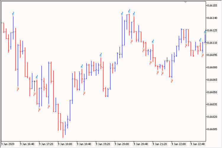Viewport: 222px width, 148px height.
Task: Click the topmost blue up-fractal marker on the chart
Action: [129, 11]
